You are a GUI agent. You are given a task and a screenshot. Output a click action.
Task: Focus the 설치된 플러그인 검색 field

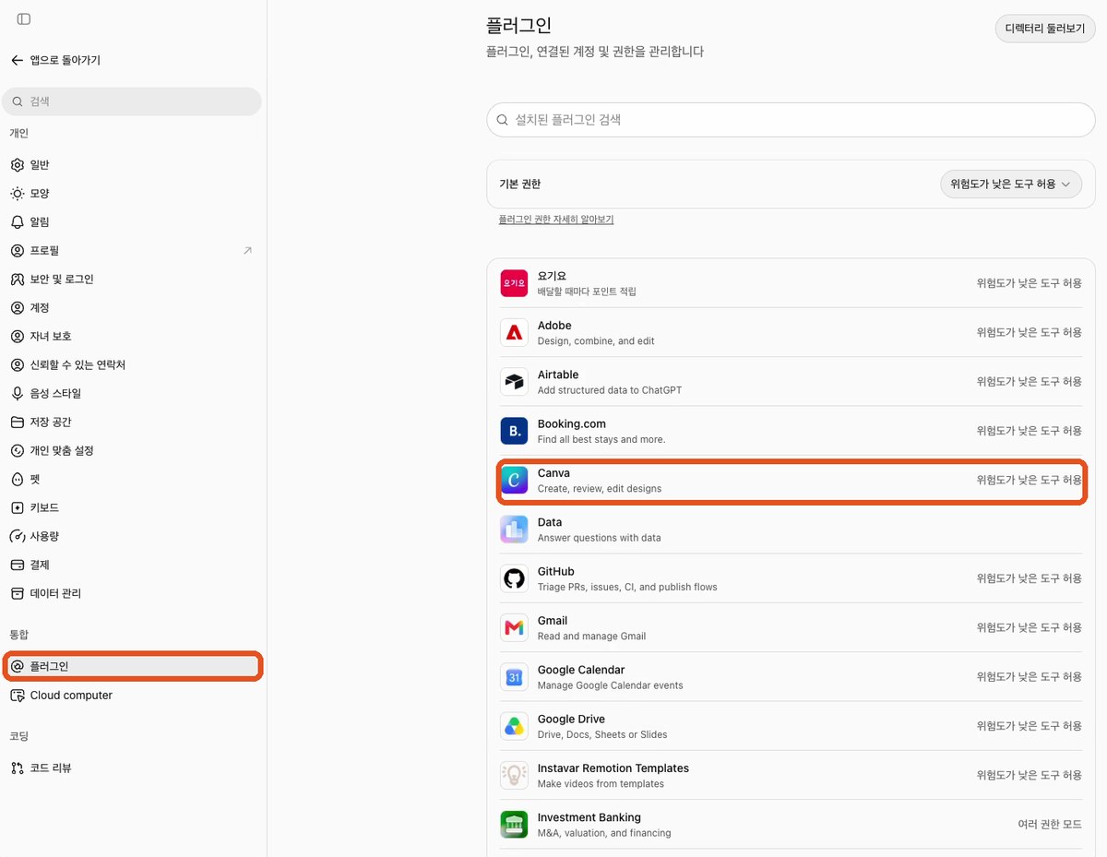tap(791, 120)
